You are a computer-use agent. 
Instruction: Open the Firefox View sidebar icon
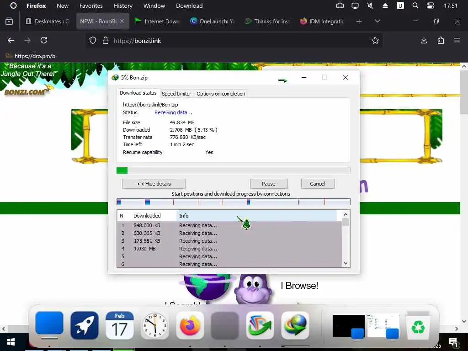pos(9,21)
